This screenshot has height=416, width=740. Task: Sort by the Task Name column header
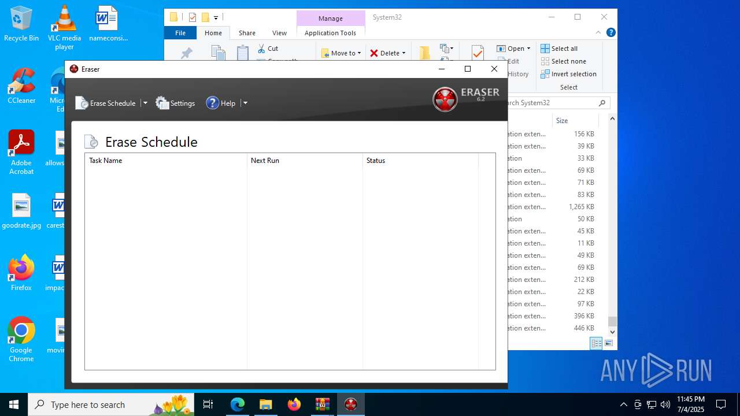(166, 161)
